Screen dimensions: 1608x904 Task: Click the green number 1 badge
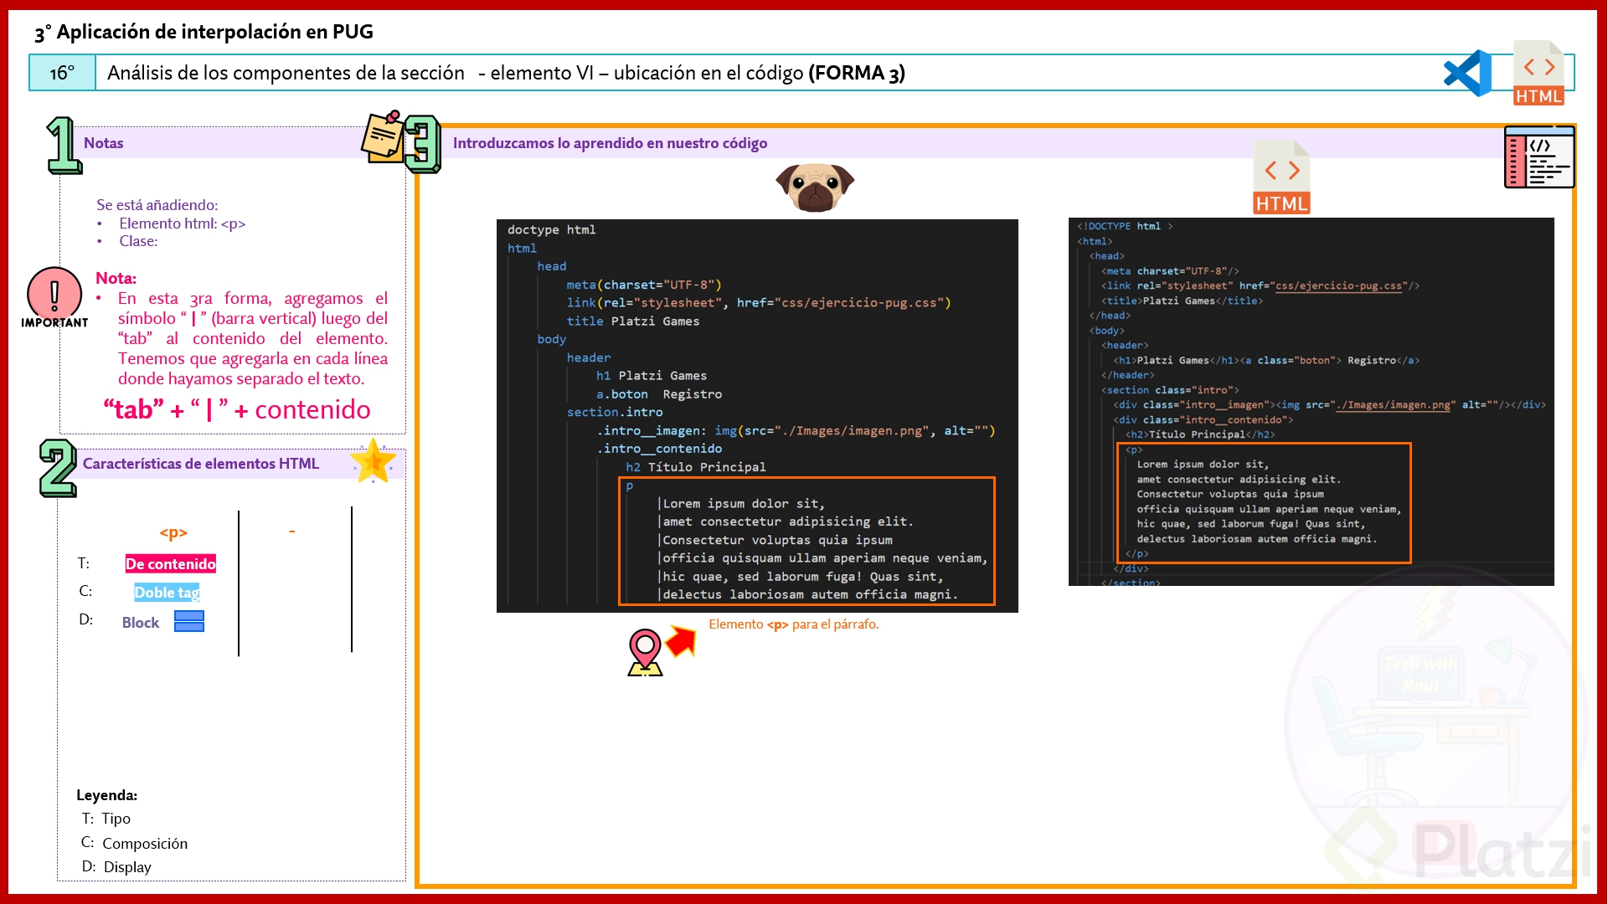click(64, 146)
